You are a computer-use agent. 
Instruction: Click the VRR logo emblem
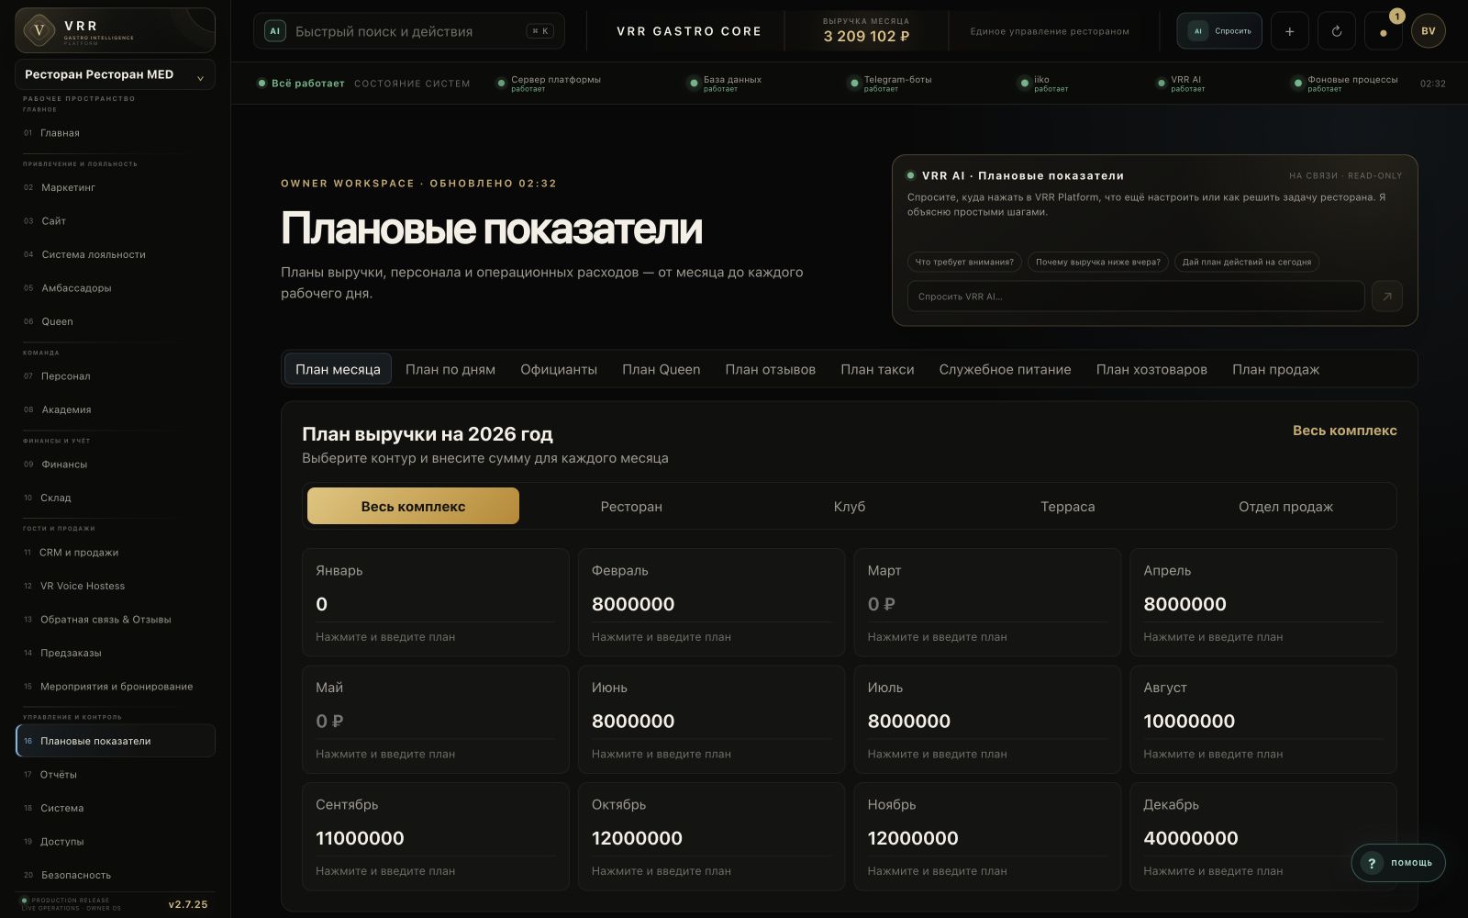[x=39, y=30]
